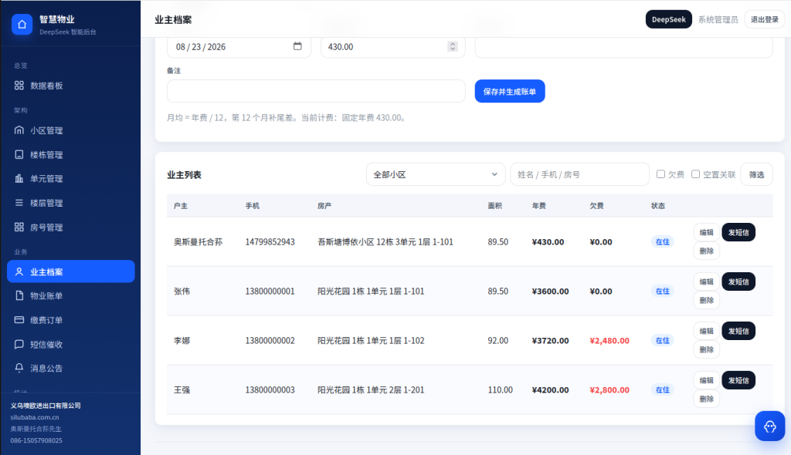Screen dimensions: 791x455
Task: Click the 年费 column header
Action: tap(538, 206)
